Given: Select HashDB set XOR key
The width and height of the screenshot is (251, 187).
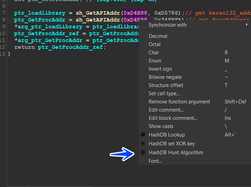Looking at the screenshot, I should (195, 144).
